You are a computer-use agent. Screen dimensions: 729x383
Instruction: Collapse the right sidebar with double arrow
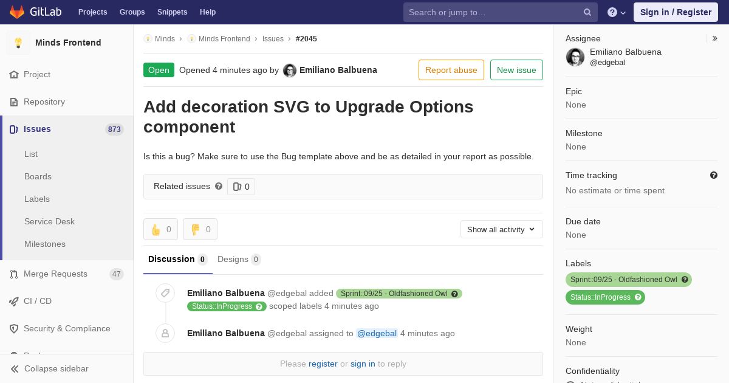(x=714, y=38)
